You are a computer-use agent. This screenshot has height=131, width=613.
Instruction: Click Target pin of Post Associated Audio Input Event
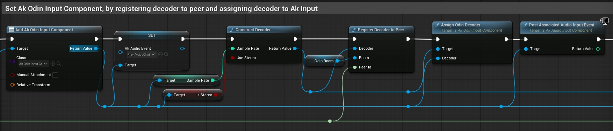(526, 49)
